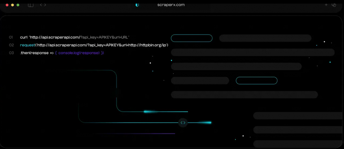This screenshot has width=344, height=149.
Task: Minimize window using the yellow button
Action: click(x=12, y=5)
